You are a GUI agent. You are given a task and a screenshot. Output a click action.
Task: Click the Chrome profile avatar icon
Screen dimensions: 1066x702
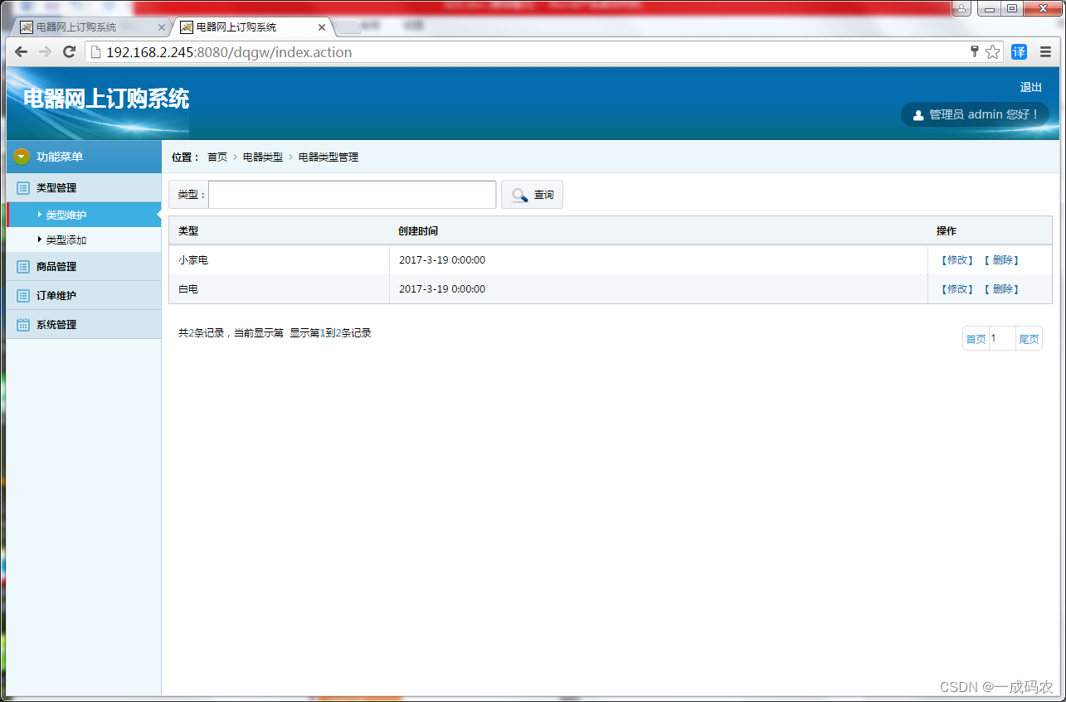[961, 8]
